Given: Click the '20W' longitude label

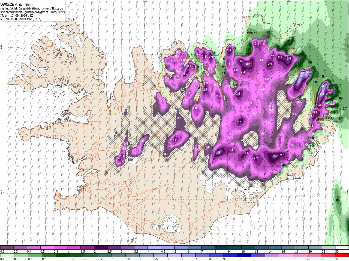Looking at the screenshot, I should 145,1.
